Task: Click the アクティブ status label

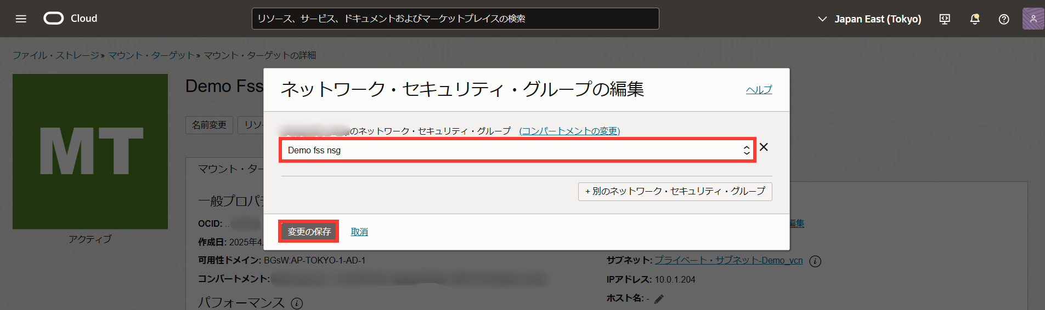Action: point(90,239)
